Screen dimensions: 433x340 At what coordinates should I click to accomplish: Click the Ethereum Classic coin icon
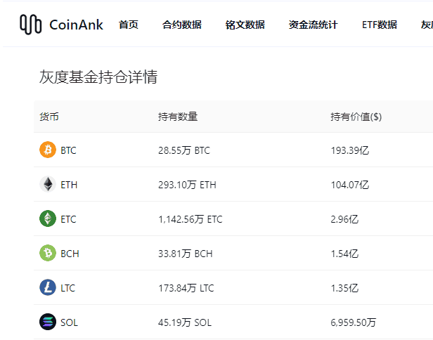click(x=48, y=219)
